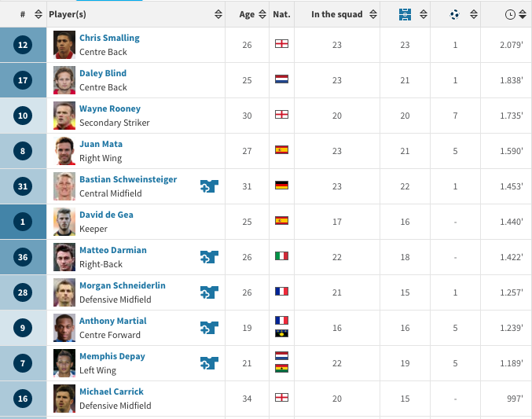Open Wayne Rooney's player profile link

point(110,108)
